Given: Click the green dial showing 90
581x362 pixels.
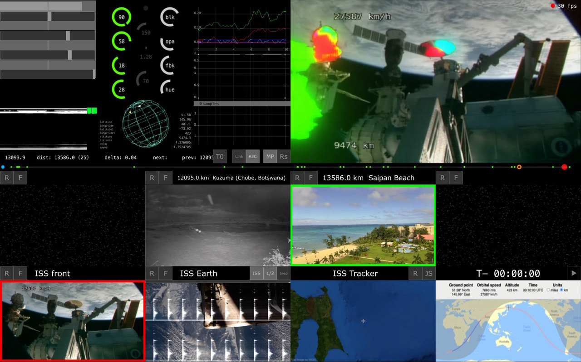Looking at the screenshot, I should pyautogui.click(x=121, y=17).
